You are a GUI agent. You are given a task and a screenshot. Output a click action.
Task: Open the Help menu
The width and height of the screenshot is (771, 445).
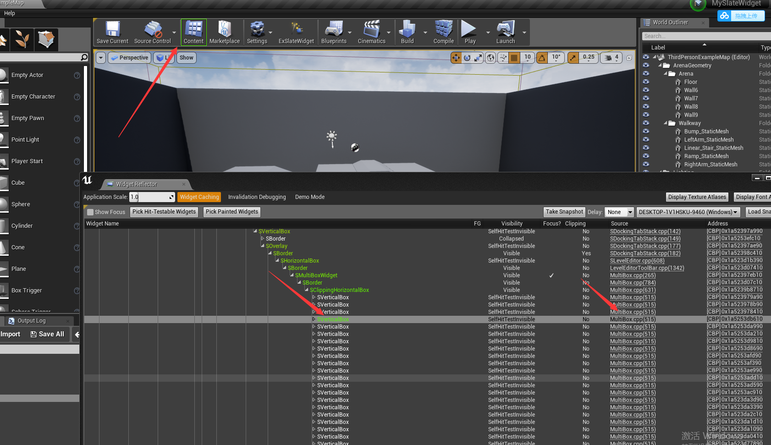click(x=9, y=13)
